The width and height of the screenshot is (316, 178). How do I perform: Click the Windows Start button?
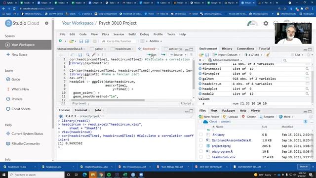pyautogui.click(x=4, y=175)
